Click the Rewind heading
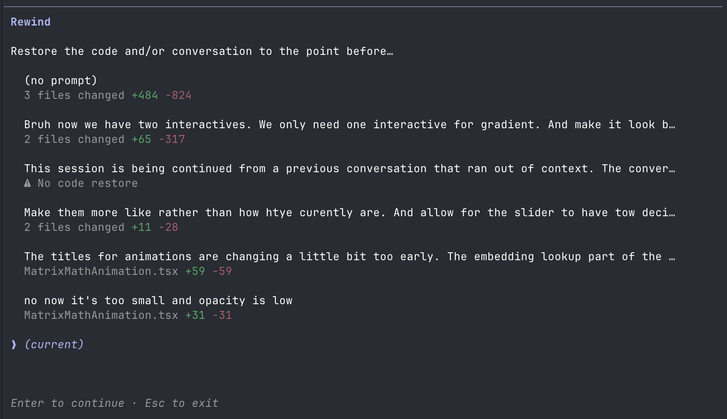 tap(30, 22)
